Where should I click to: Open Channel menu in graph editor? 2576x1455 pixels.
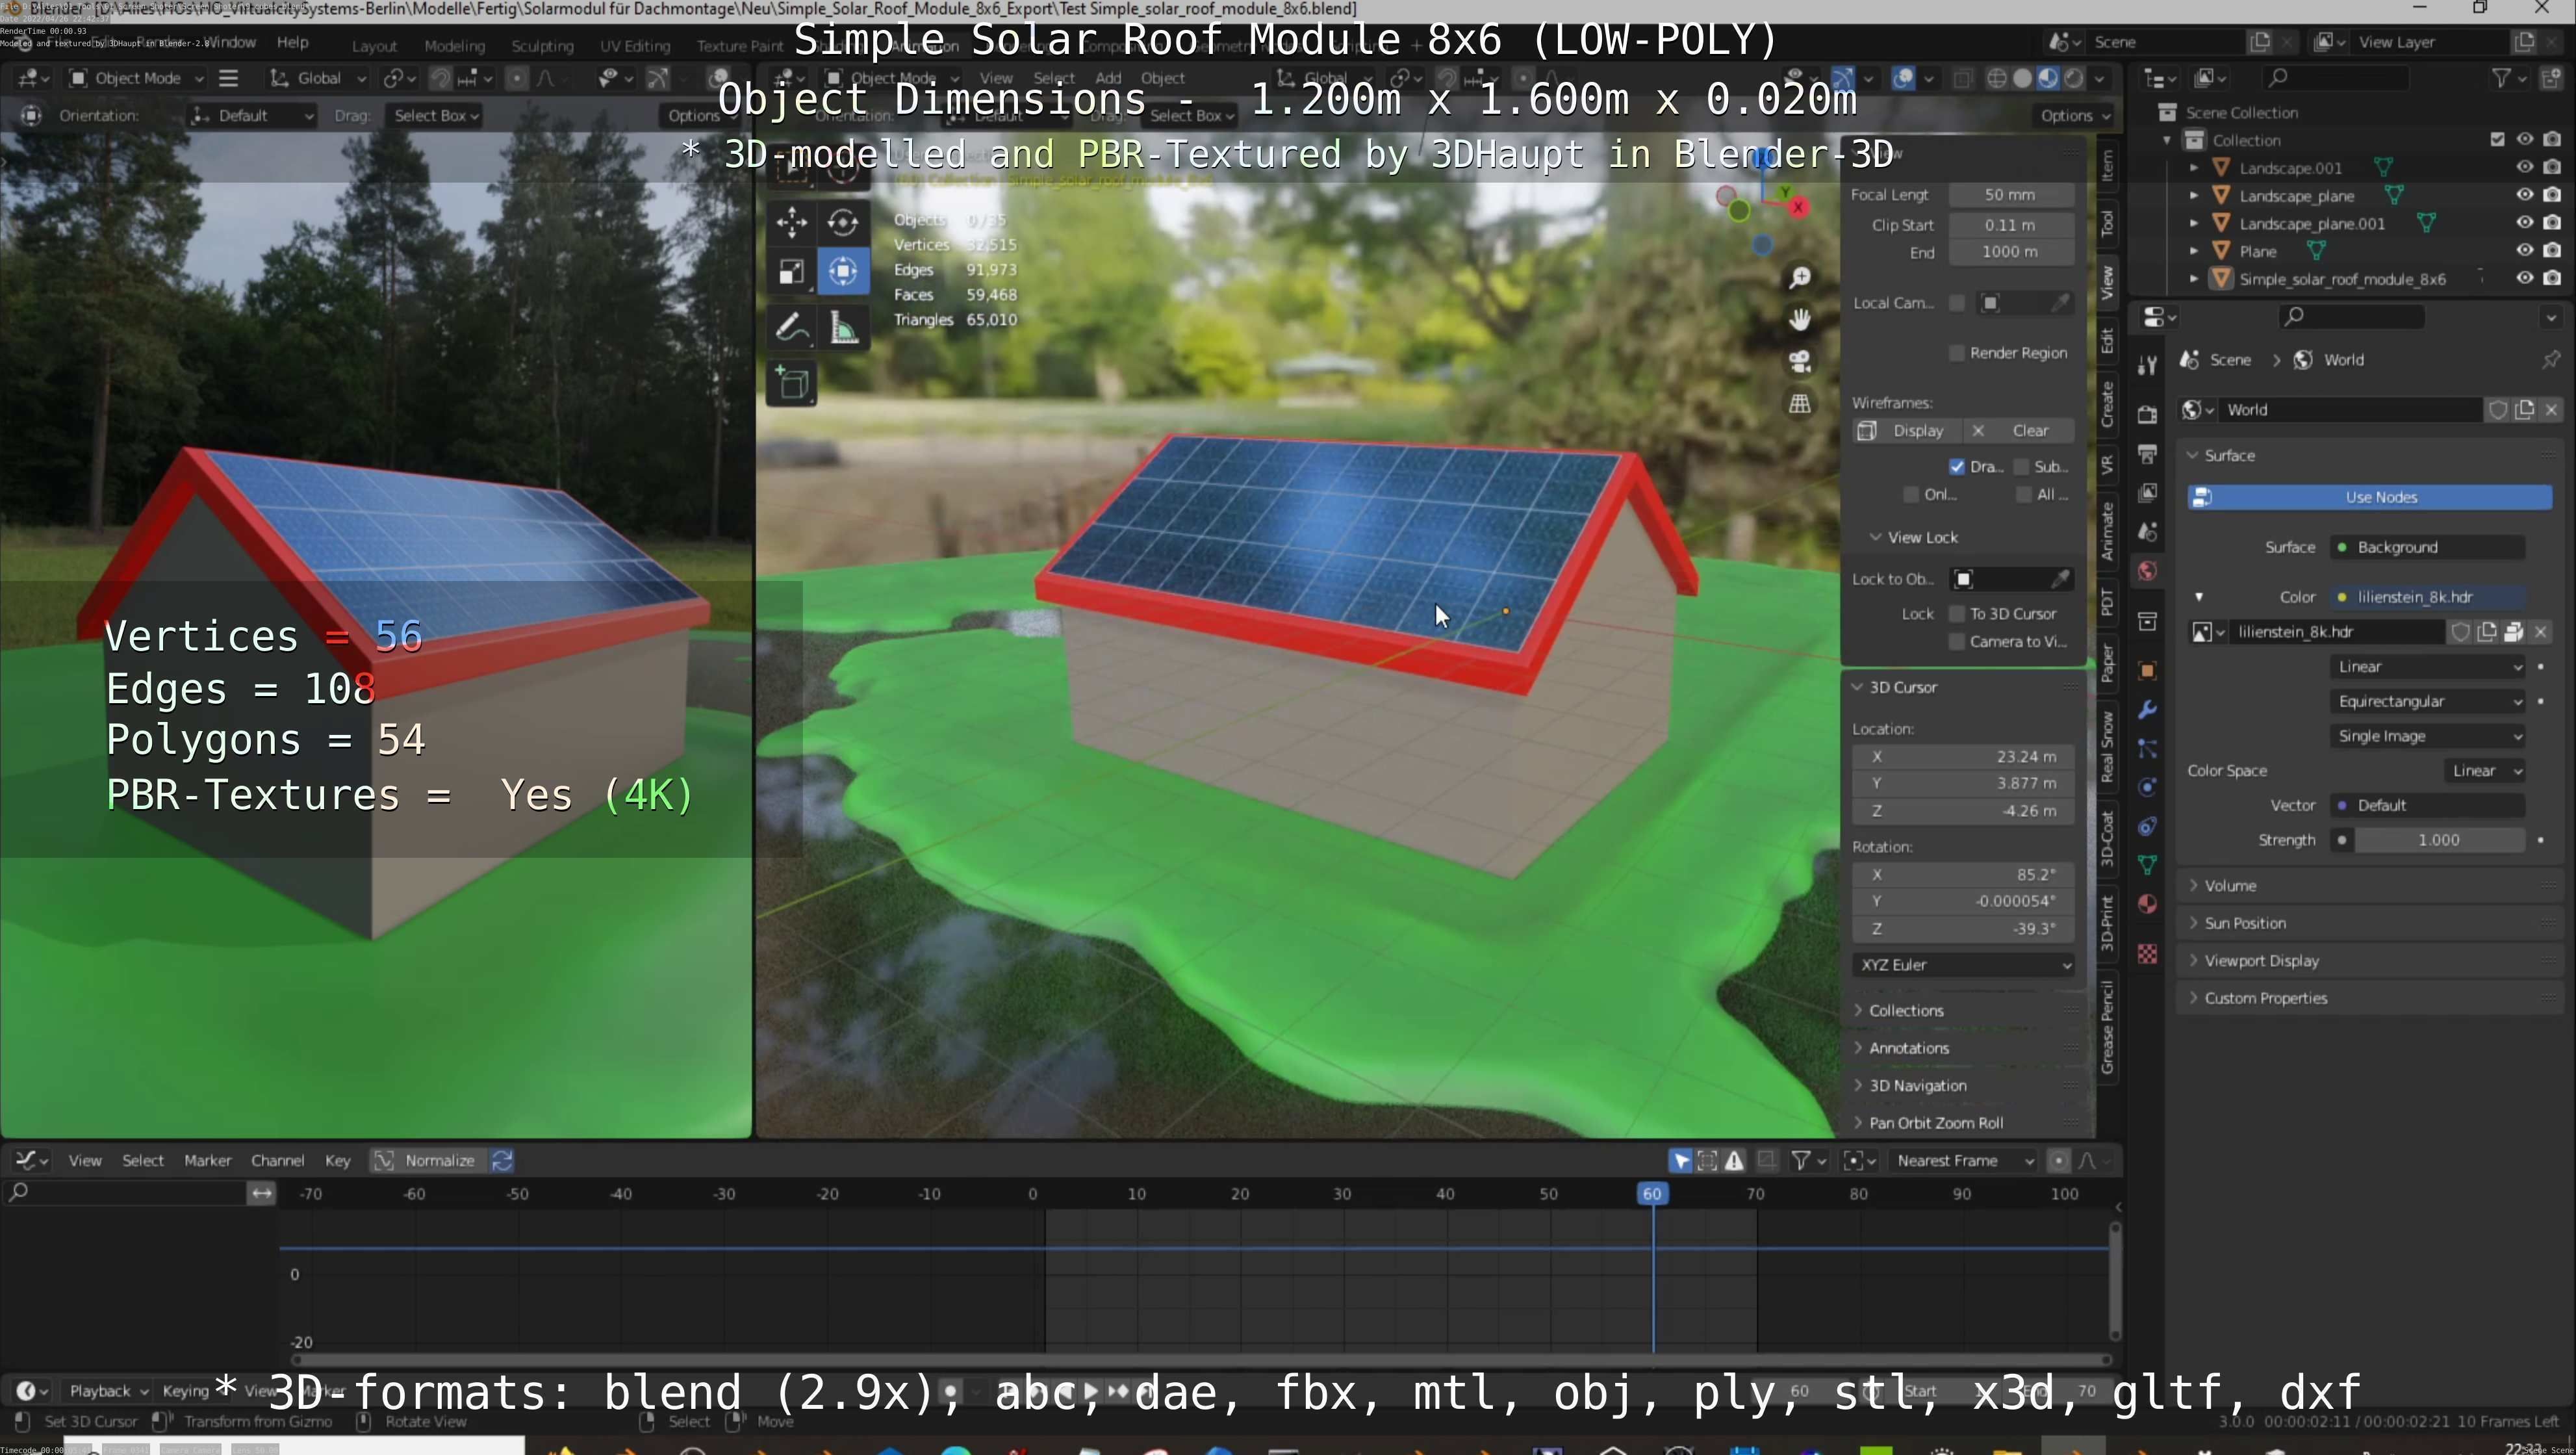(277, 1160)
